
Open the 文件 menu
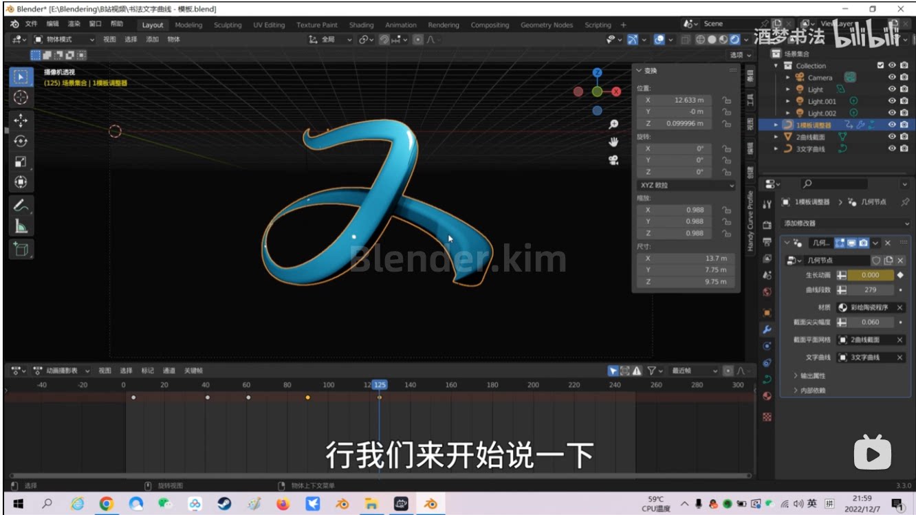click(x=31, y=24)
